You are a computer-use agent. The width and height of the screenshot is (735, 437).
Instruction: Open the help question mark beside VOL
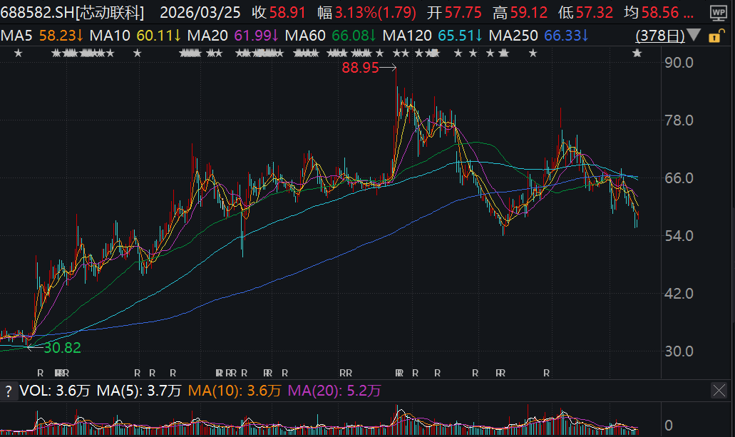9,391
